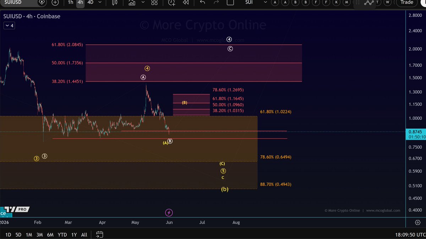Open the chart settings gear
426x239 pixels.
pos(418,223)
